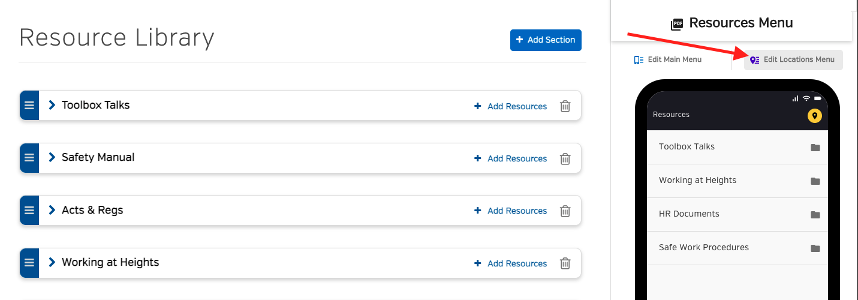
Task: Open Toolbox Talks folder in phone preview
Action: coord(737,147)
